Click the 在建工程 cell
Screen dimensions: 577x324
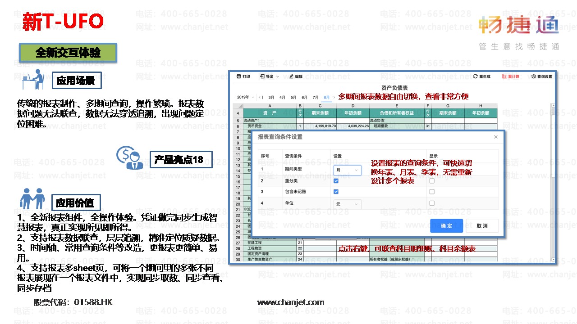click(x=270, y=243)
